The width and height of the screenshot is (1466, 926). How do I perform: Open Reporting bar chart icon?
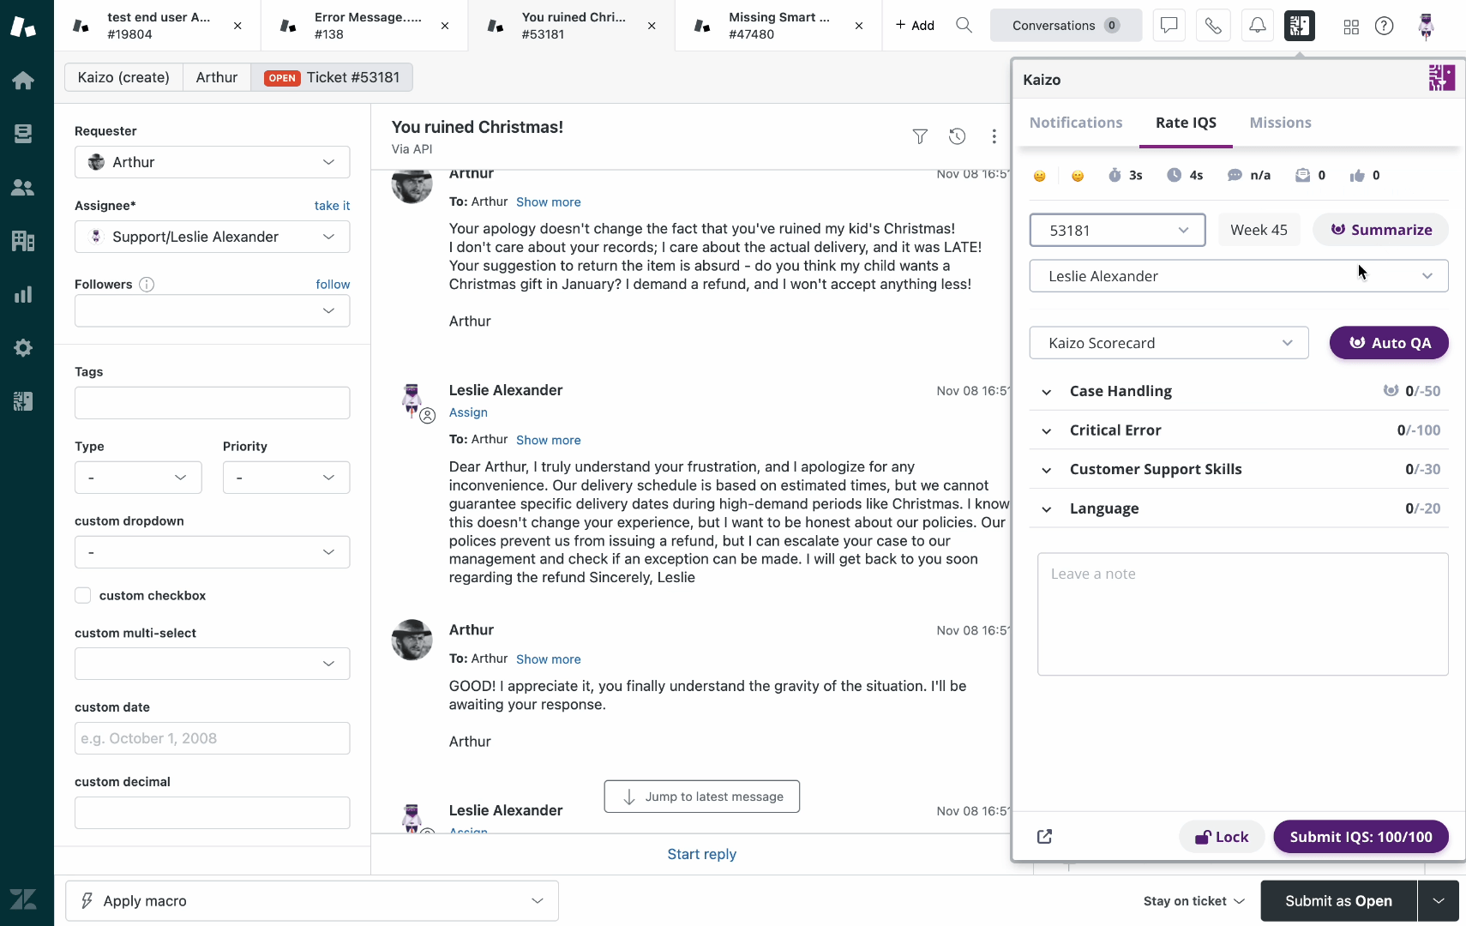pyautogui.click(x=23, y=294)
